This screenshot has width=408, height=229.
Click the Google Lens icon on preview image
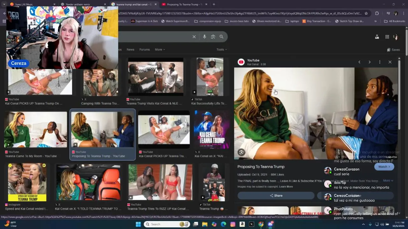(241, 152)
